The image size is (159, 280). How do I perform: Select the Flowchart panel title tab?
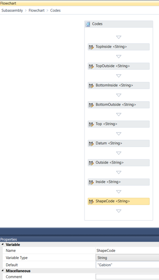click(x=8, y=3)
